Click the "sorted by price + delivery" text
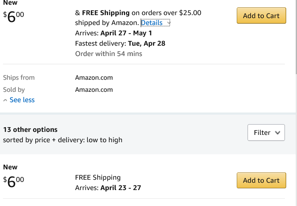 pos(62,140)
